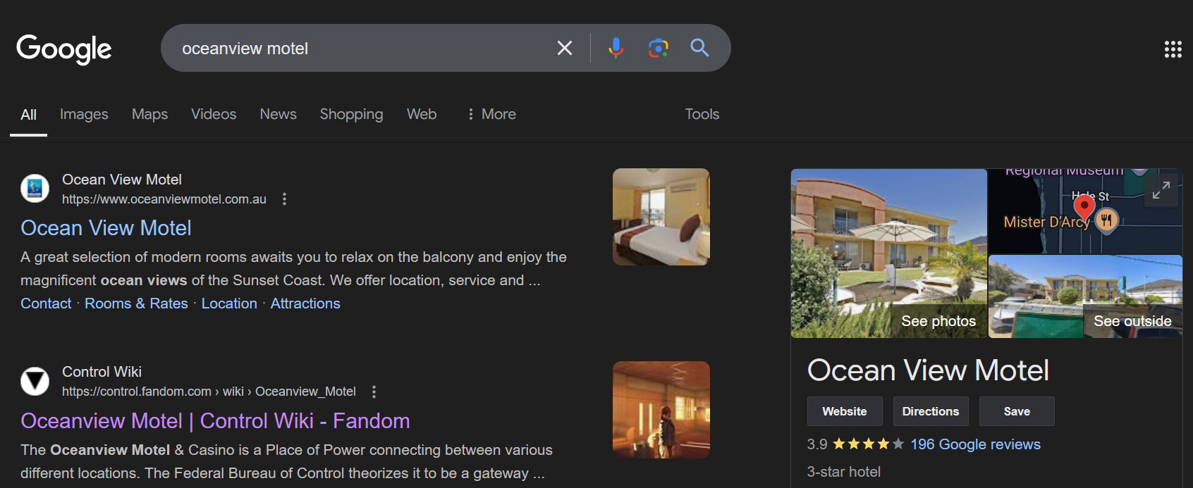This screenshot has width=1193, height=488.
Task: Expand the More search filters menu
Action: tap(491, 114)
